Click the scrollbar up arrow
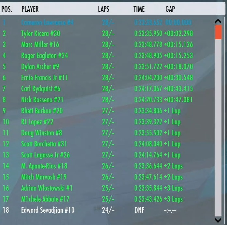 (218, 22)
